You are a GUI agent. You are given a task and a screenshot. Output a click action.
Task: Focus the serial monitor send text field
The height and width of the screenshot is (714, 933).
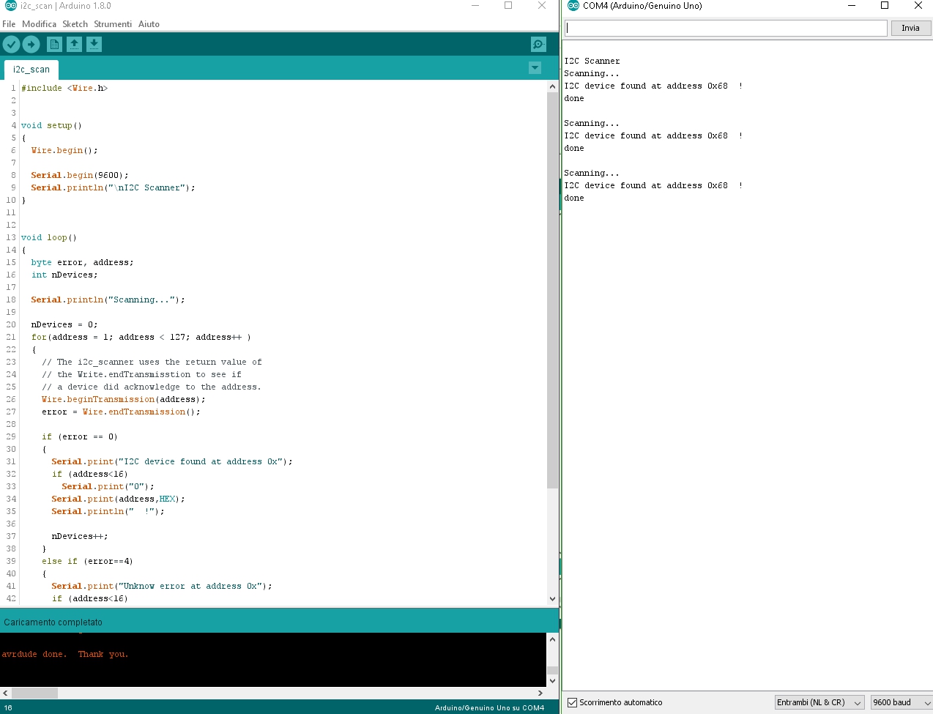coord(726,28)
